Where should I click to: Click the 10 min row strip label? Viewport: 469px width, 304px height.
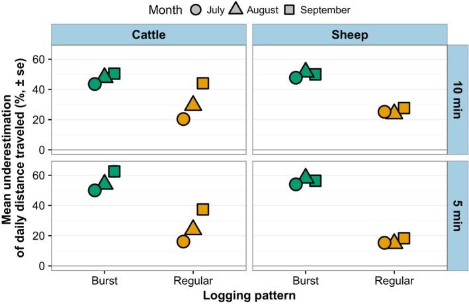pyautogui.click(x=457, y=100)
